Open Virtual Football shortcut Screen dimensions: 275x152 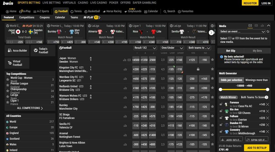17,63
